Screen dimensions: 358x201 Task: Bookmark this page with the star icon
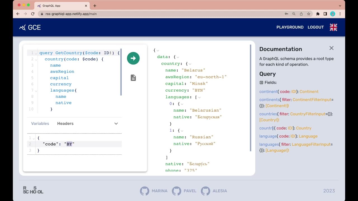309,14
